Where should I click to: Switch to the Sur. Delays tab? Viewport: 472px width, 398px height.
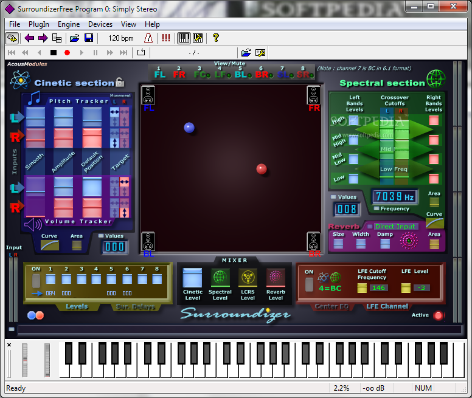136,307
